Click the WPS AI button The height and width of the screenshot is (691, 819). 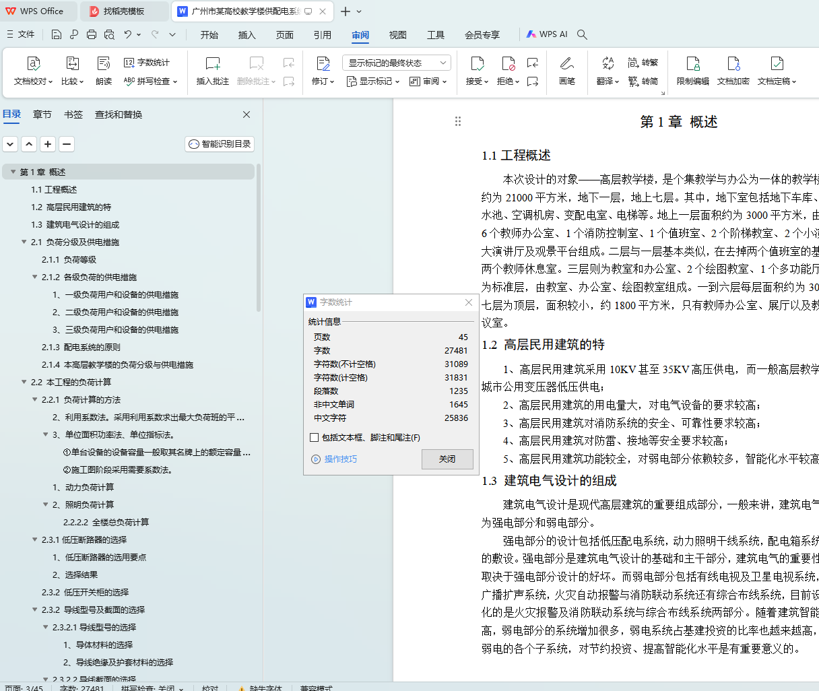[x=547, y=34]
